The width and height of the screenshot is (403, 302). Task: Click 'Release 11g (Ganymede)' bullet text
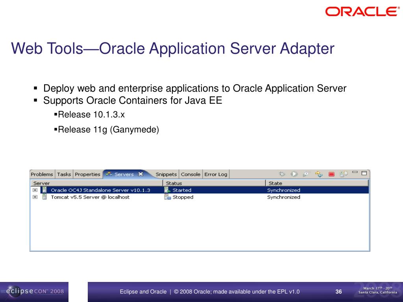click(x=109, y=129)
